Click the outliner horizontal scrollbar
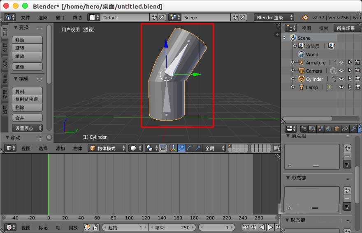 [308, 119]
